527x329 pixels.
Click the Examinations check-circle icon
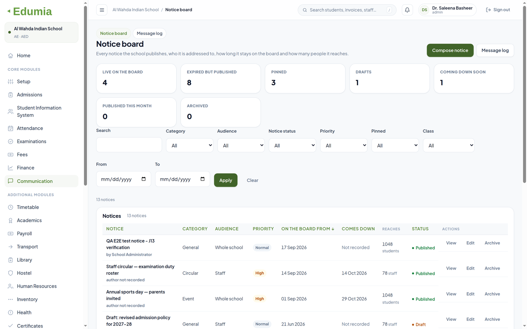pos(11,141)
